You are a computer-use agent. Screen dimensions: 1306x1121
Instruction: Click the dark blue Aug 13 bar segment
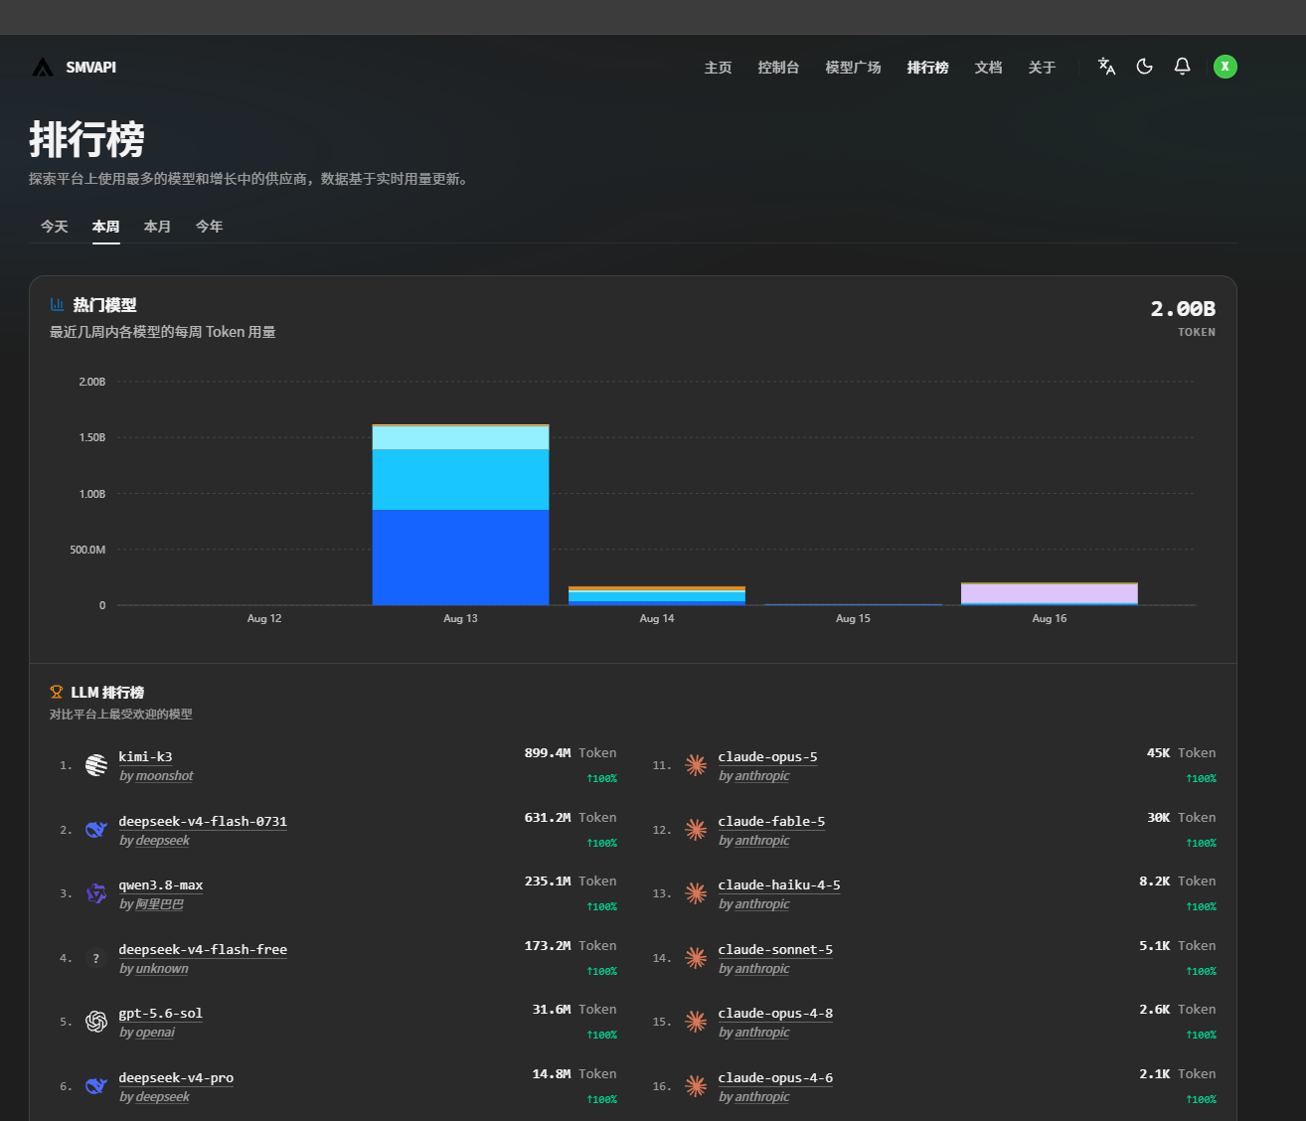pyautogui.click(x=460, y=557)
